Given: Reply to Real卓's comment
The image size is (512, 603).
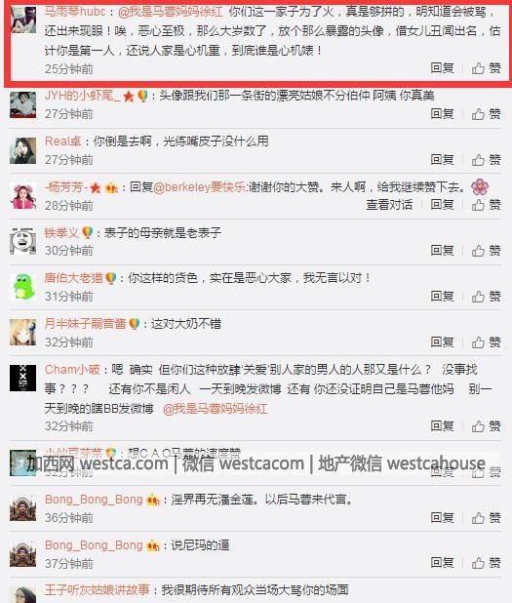Looking at the screenshot, I should point(442,160).
